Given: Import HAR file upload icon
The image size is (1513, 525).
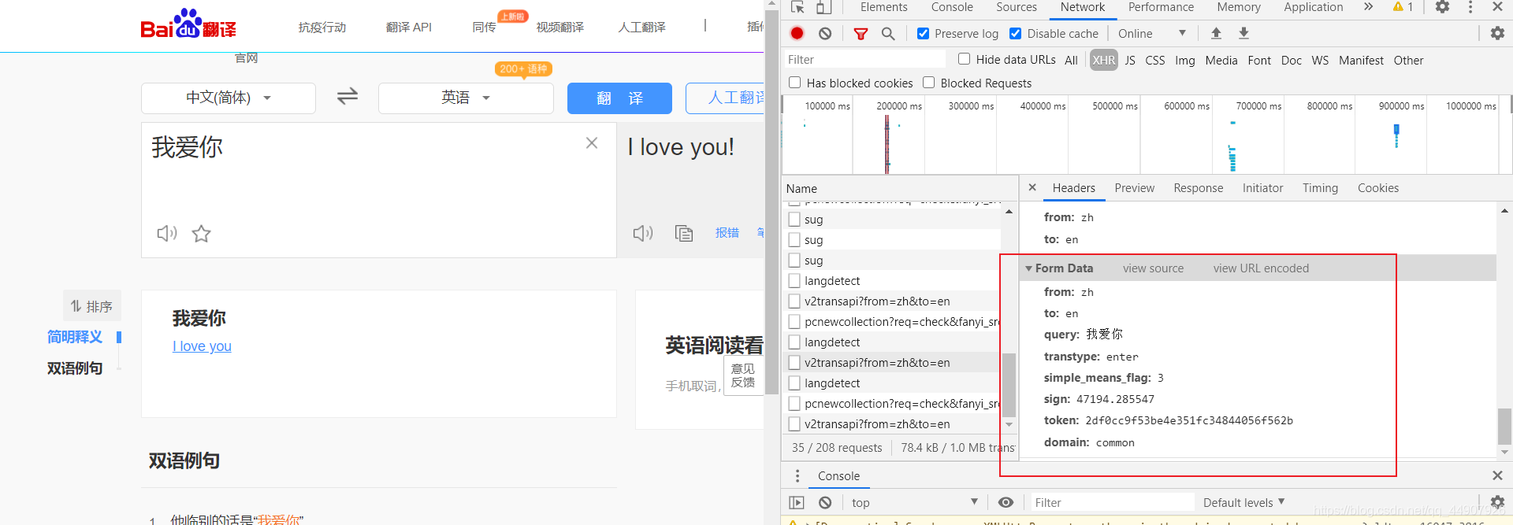Looking at the screenshot, I should (x=1216, y=33).
